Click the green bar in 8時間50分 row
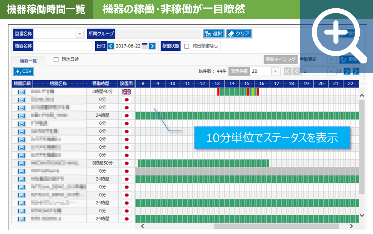This screenshot has width=373, height=234. 204,163
